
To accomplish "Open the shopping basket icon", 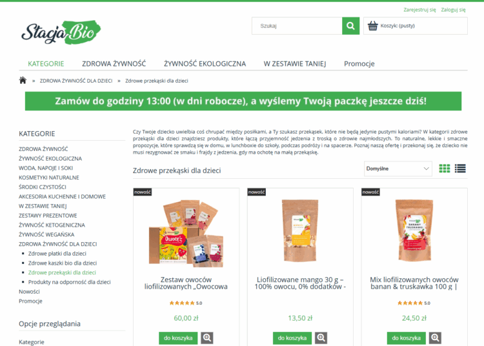I will tap(372, 26).
